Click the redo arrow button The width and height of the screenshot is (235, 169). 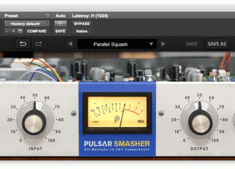(39, 44)
